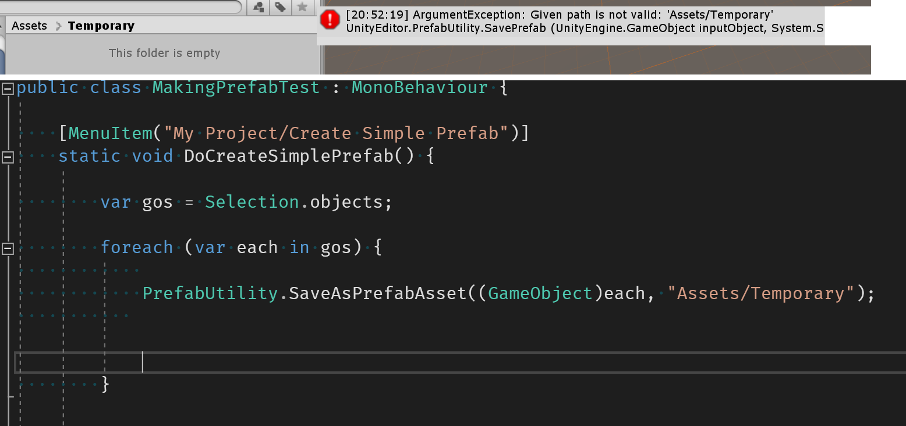
Task: Click the "Assets/Temporary" string literal in code
Action: pos(762,293)
